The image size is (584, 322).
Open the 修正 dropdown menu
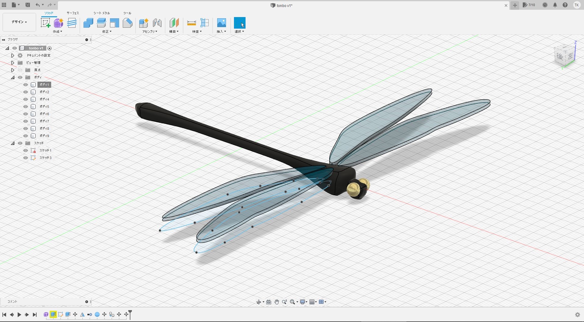point(107,32)
